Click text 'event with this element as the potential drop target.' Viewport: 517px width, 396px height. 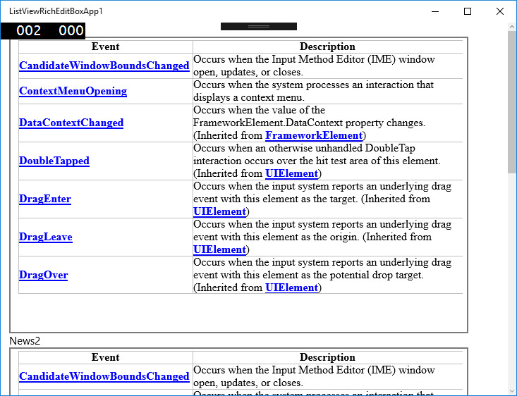pos(309,275)
